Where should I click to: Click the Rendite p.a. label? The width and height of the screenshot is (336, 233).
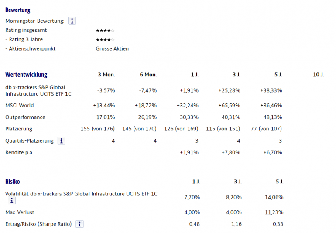19,152
